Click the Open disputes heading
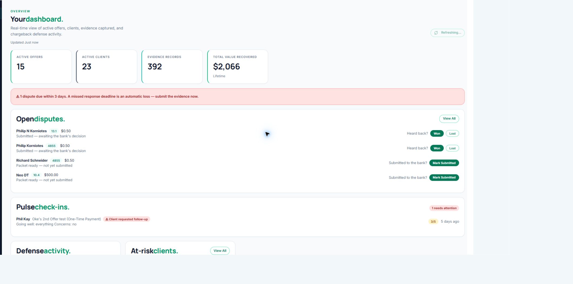The width and height of the screenshot is (573, 284). [x=41, y=119]
